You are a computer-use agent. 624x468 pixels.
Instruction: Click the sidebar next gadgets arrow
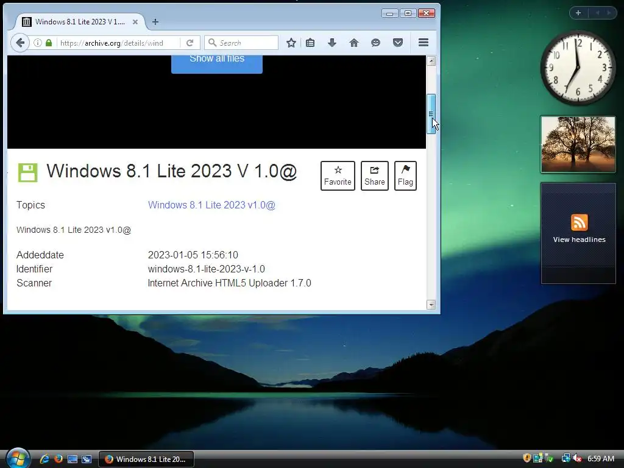click(609, 13)
